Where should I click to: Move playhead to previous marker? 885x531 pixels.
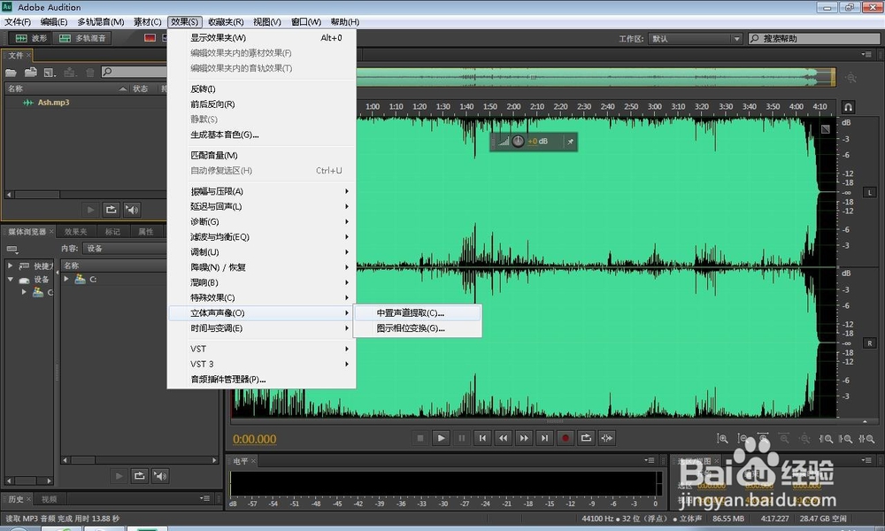coord(482,438)
